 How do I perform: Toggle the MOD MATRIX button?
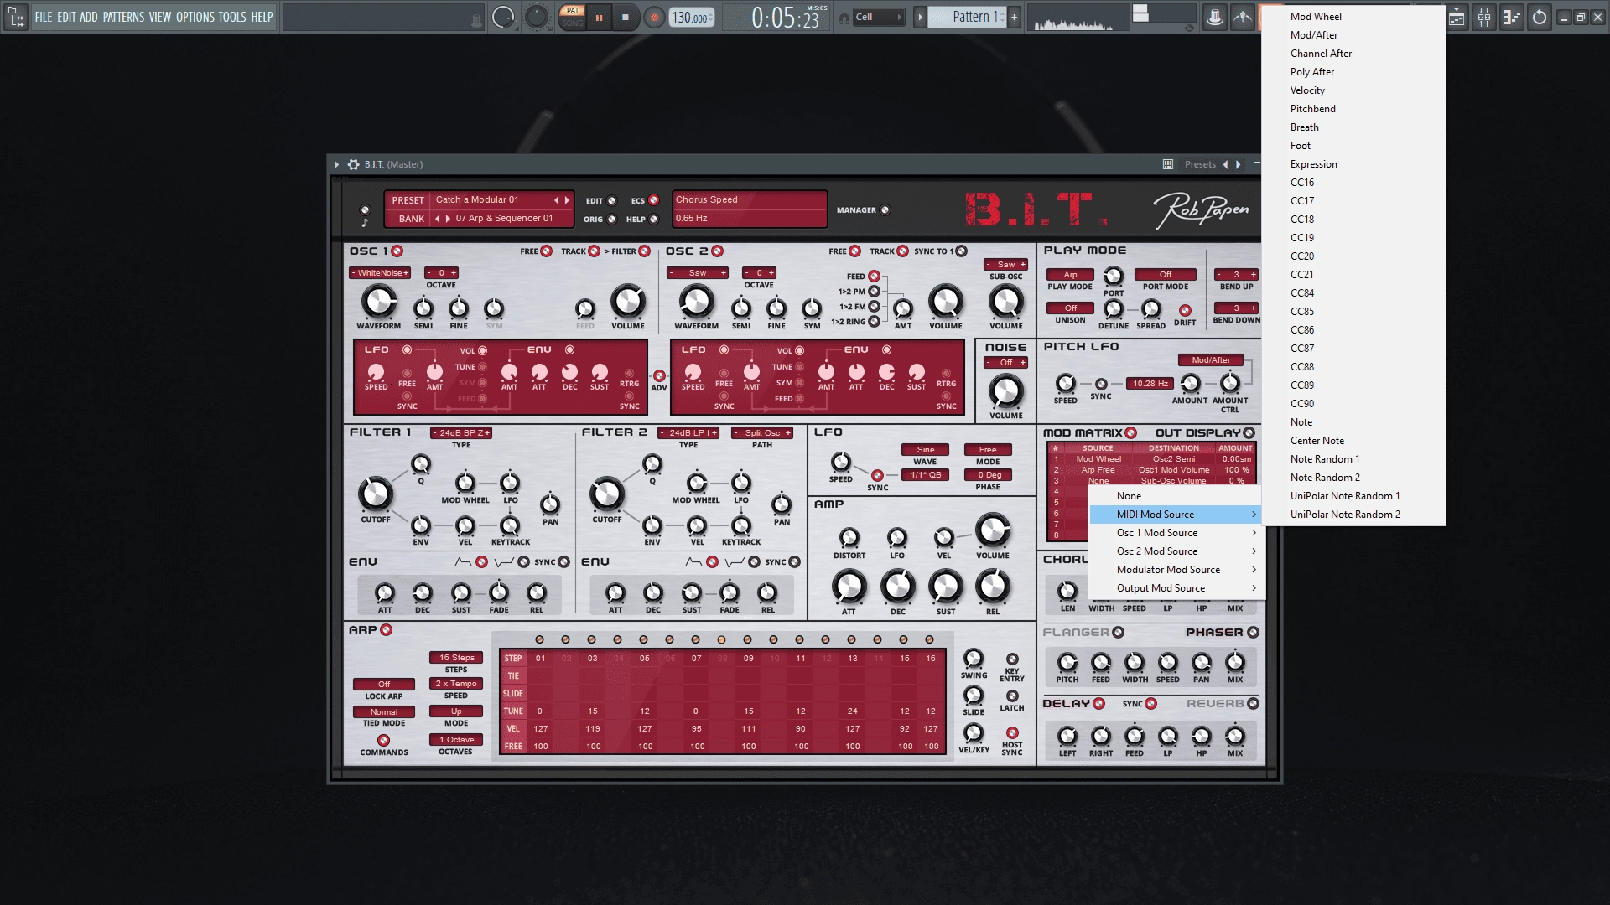coord(1131,433)
